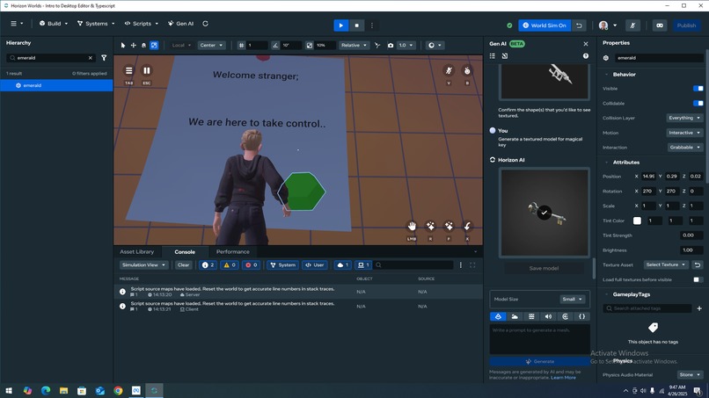Click the refresh icon next to Gen AI
This screenshot has height=398, width=709.
pyautogui.click(x=205, y=24)
